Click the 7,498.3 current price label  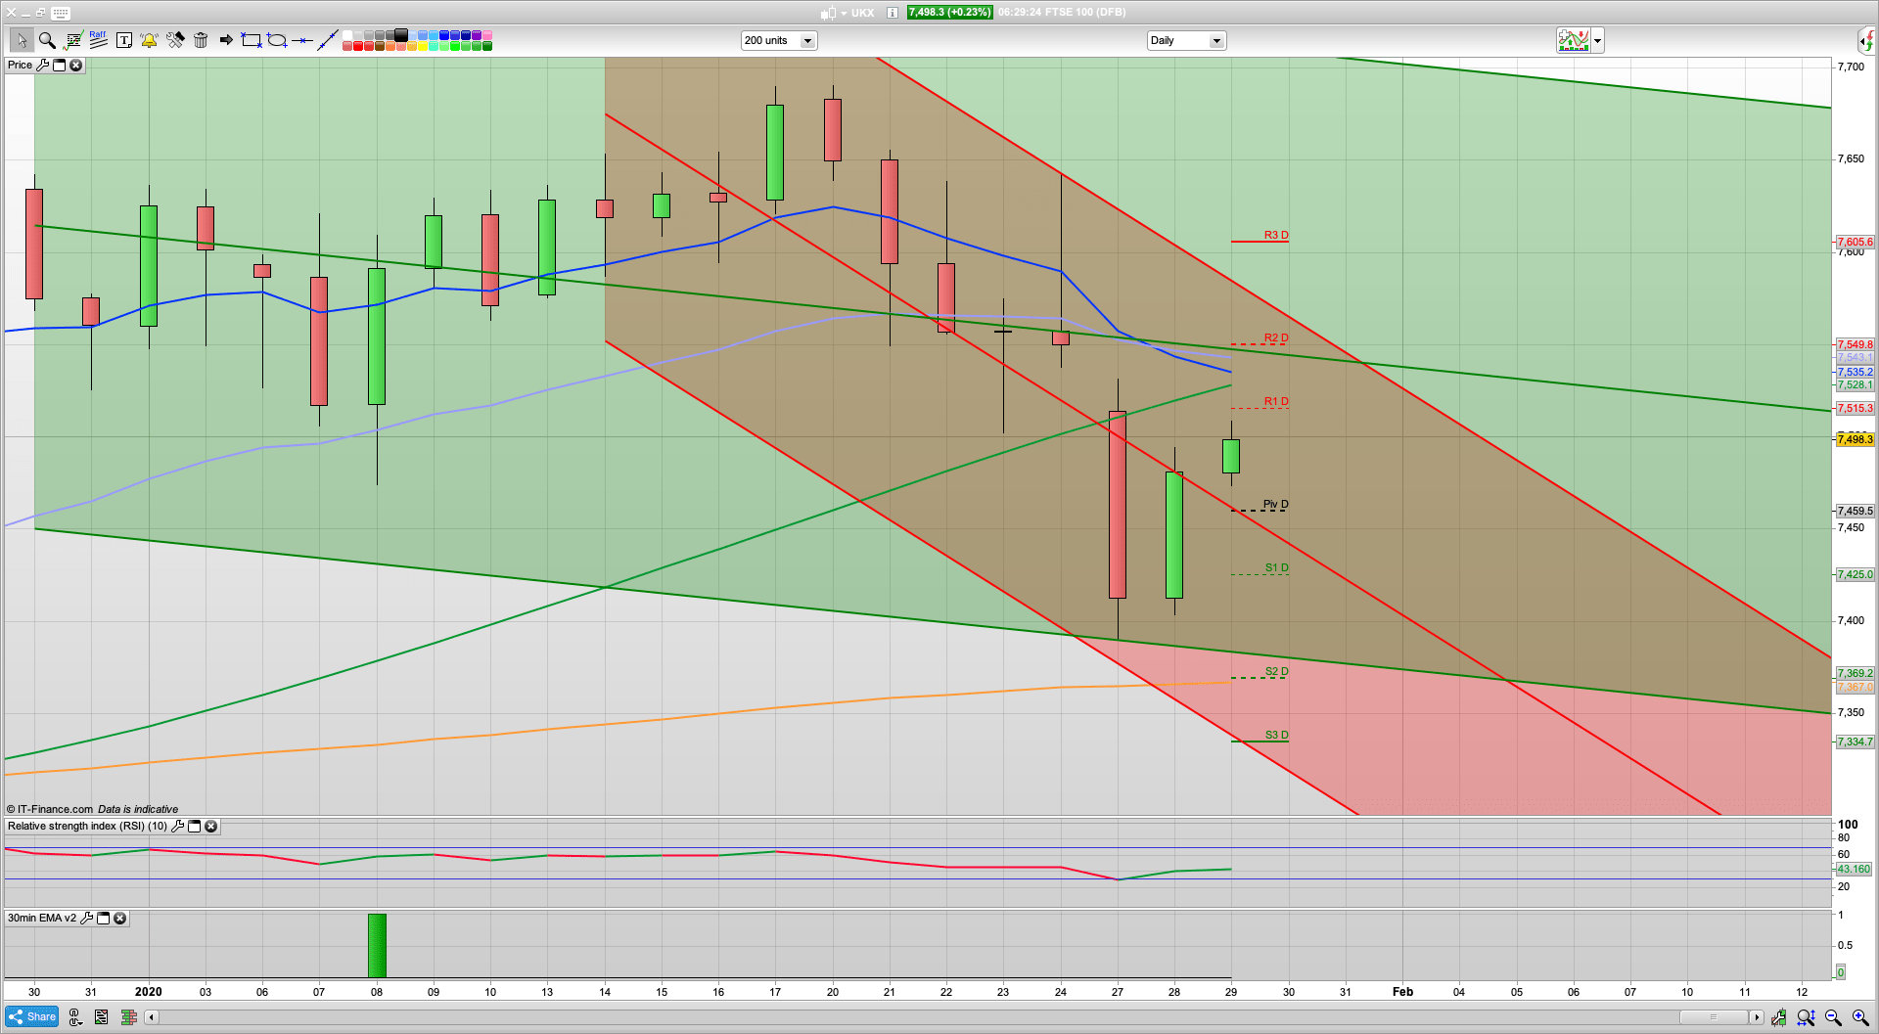1855,439
